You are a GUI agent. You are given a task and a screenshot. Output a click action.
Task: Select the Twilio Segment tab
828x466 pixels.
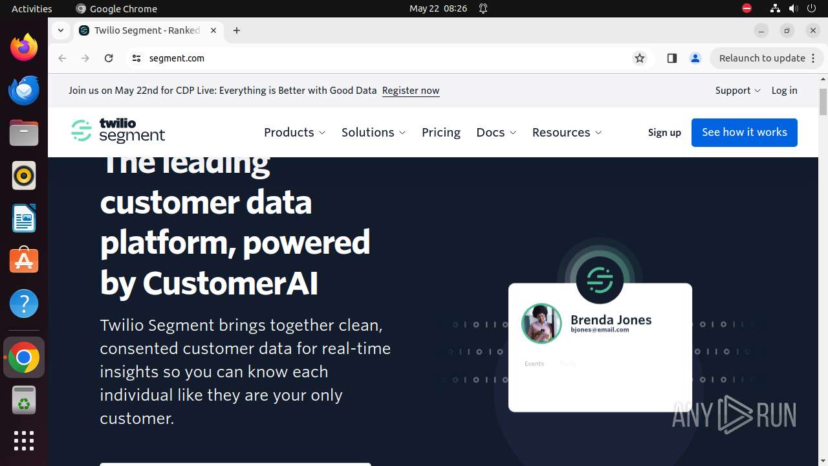pos(147,30)
